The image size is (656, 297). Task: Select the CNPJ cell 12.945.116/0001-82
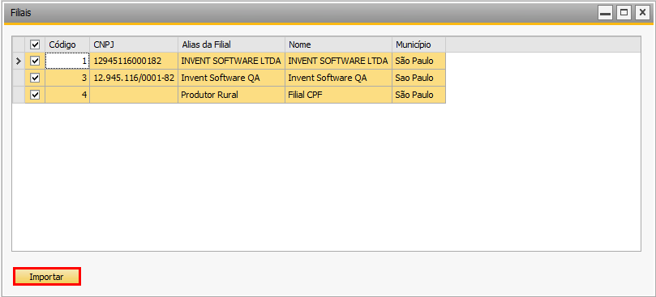tap(134, 78)
